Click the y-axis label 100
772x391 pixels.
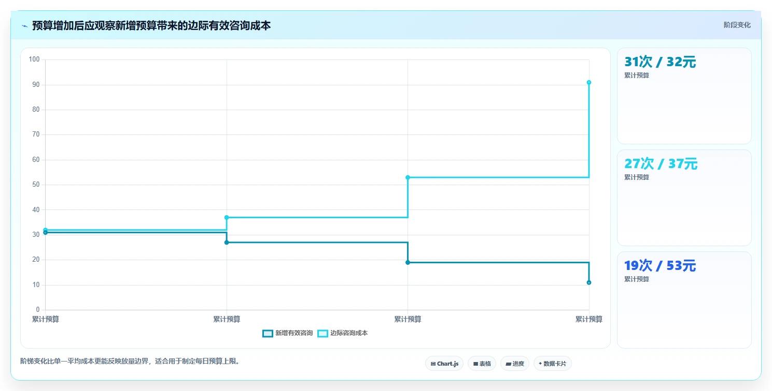(x=34, y=59)
